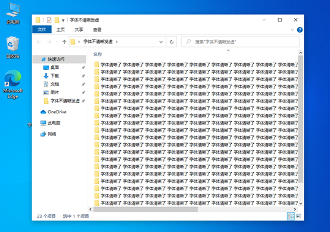Go up one folder level
This screenshot has width=330, height=232.
tap(64, 42)
